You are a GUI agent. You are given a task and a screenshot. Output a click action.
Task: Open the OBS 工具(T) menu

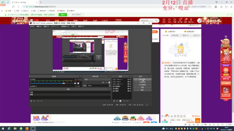point(74,26)
